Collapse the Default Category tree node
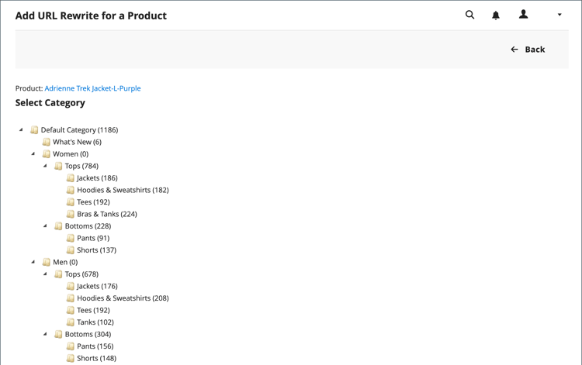This screenshot has height=365, width=582. coord(22,130)
